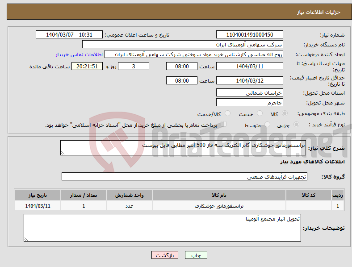Click the گروه کالا field تجهیزات فرآیندهای صنعتی
This screenshot has width=352, height=267.
184,176
